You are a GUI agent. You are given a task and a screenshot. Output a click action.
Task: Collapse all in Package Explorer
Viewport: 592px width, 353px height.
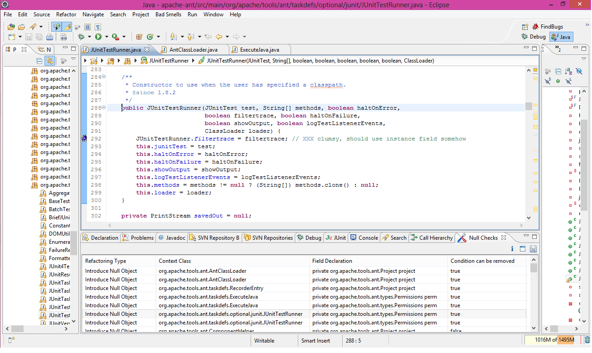[39, 61]
